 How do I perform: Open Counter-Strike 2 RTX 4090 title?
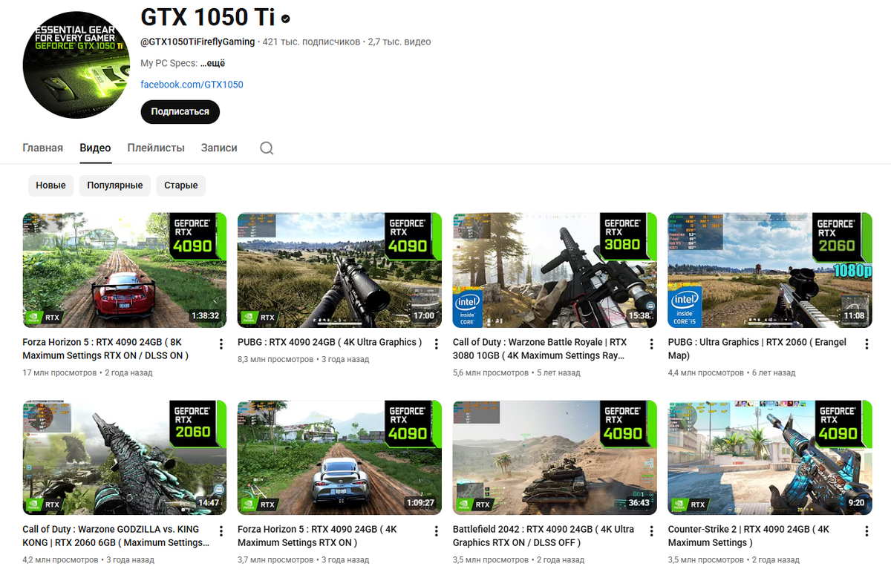coord(748,536)
